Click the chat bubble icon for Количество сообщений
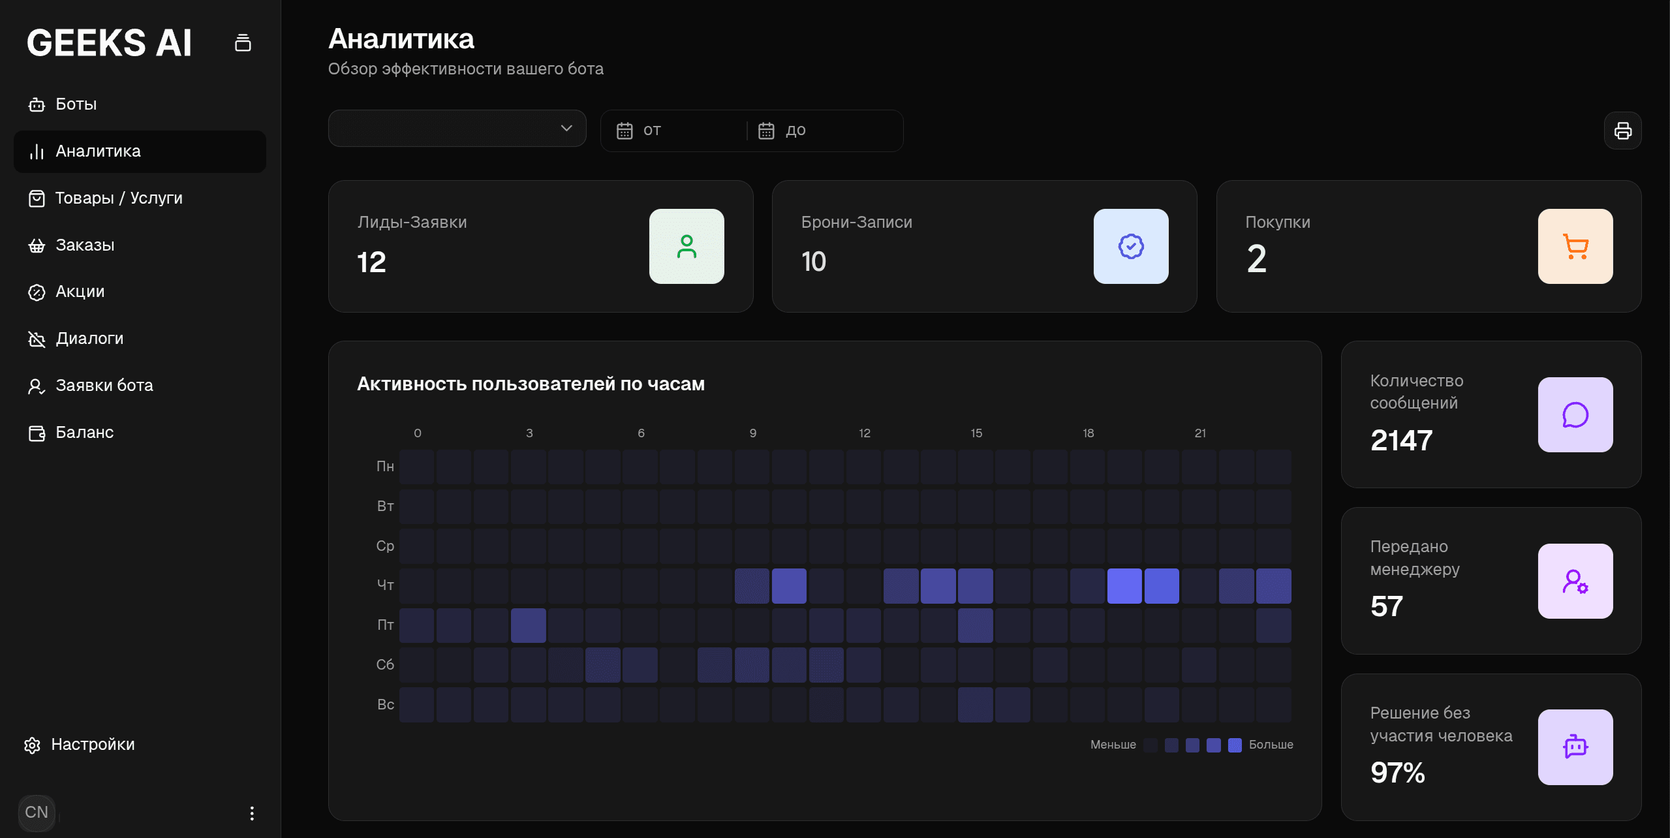Screen dimensions: 1670x838 click(x=1575, y=414)
